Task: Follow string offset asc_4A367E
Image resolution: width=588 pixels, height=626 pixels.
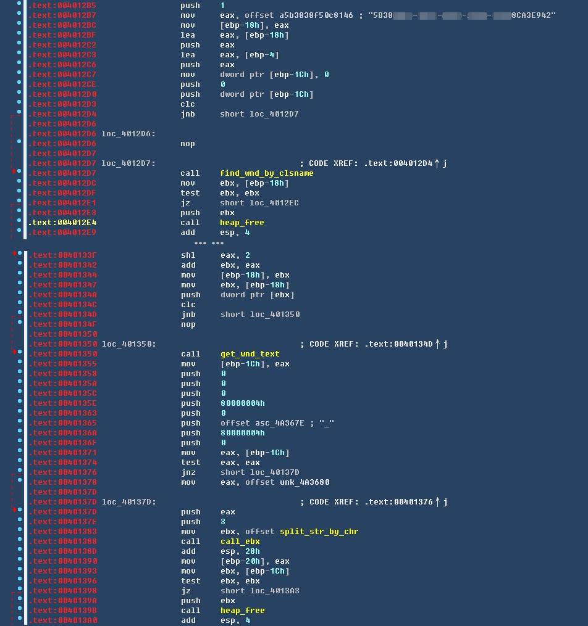Action: [280, 423]
